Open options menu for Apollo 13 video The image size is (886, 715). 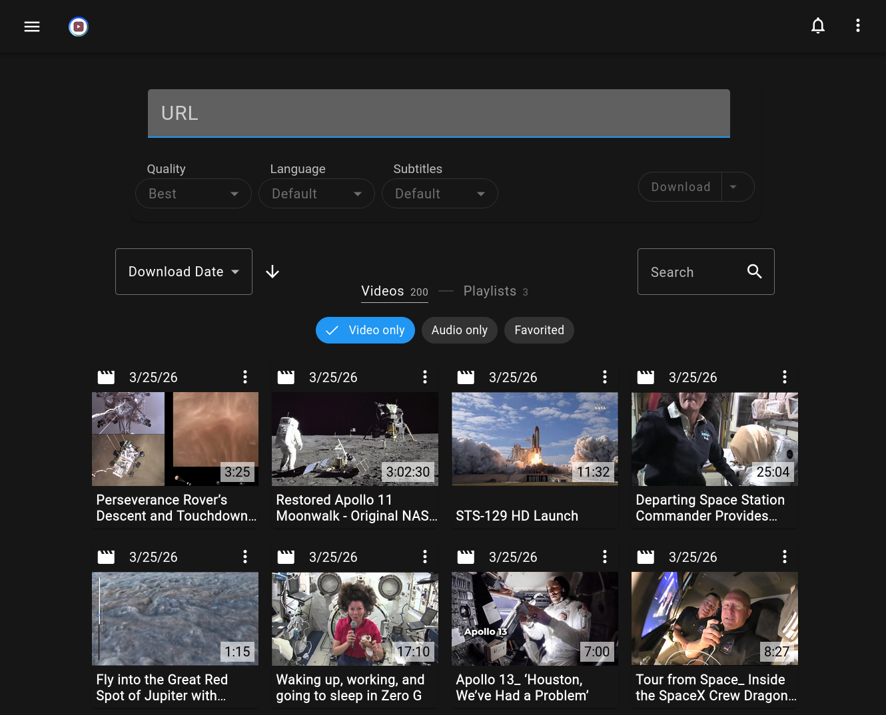click(x=605, y=557)
